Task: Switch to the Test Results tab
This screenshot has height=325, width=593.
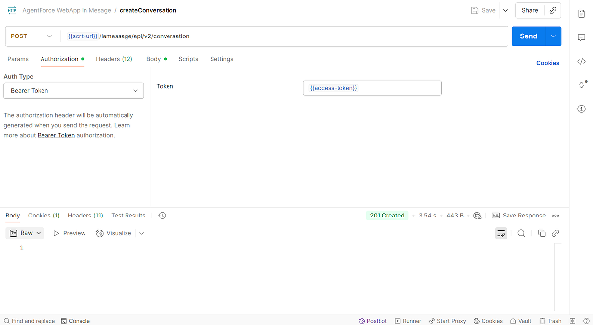Action: pyautogui.click(x=128, y=215)
